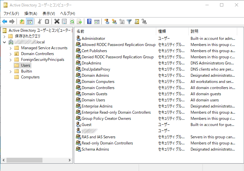Click the Forward arrow toolbar icon
244x171 pixels.
[x=12, y=21]
